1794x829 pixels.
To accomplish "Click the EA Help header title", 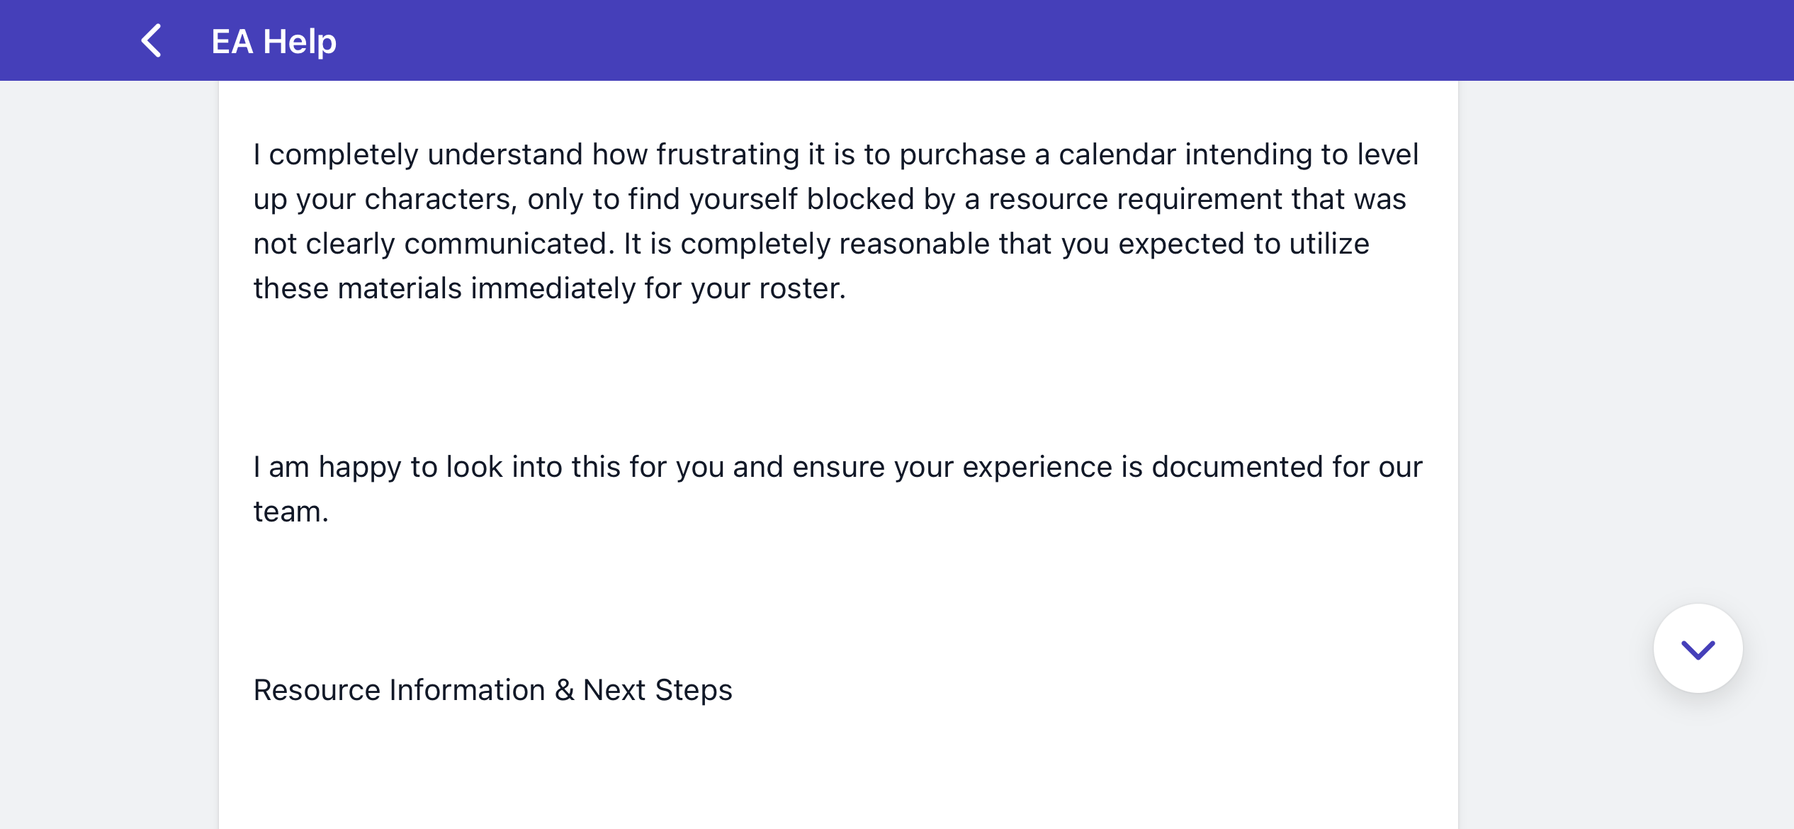I will [273, 41].
